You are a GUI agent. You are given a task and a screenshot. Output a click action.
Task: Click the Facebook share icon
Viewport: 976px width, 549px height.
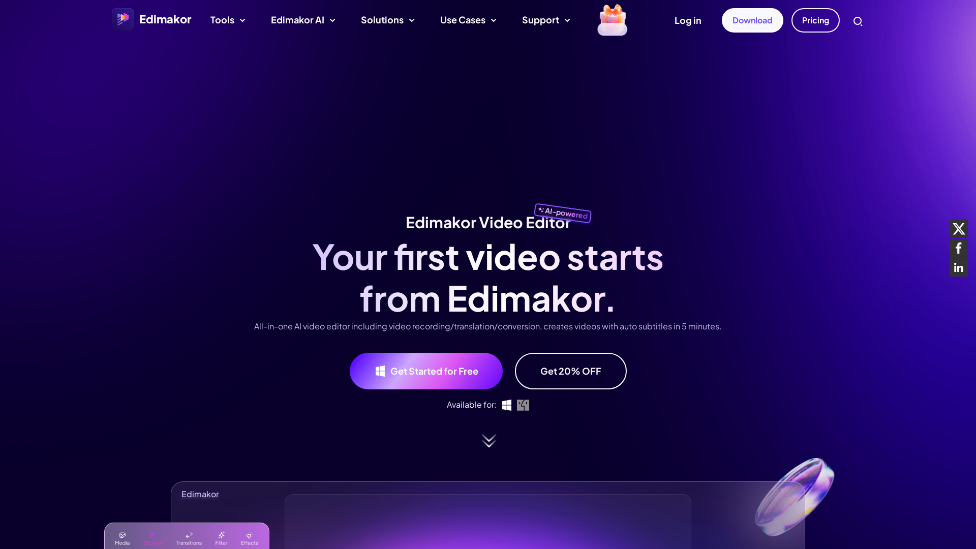click(959, 248)
